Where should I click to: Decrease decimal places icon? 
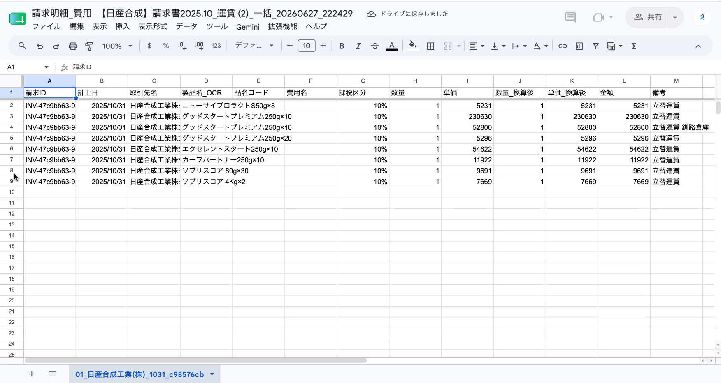tap(182, 46)
